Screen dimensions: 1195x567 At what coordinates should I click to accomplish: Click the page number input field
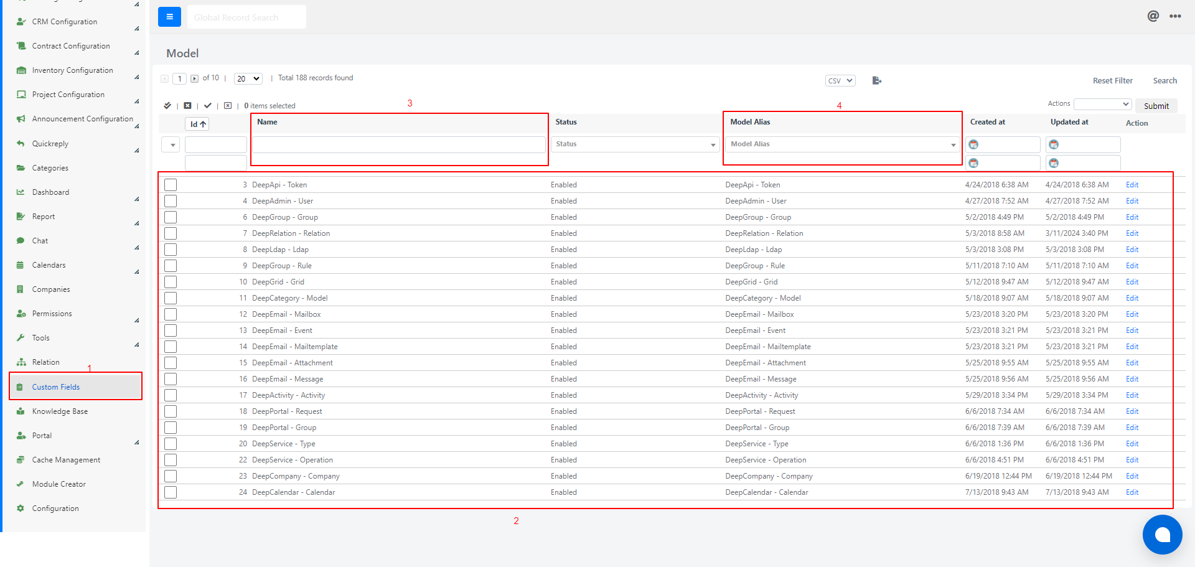[179, 78]
